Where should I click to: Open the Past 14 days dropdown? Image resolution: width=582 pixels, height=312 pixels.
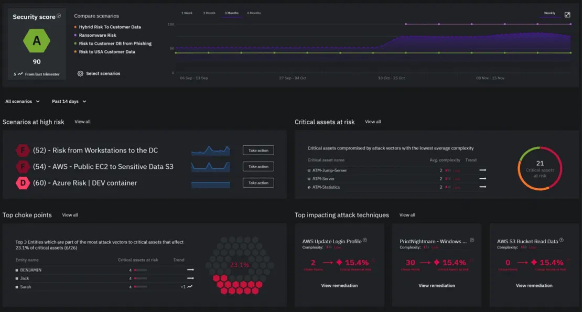(69, 101)
